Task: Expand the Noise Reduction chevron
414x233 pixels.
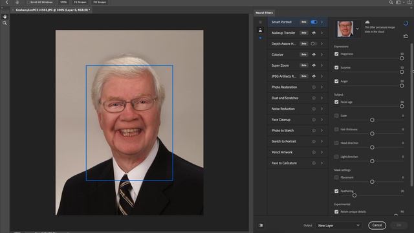Action: click(x=322, y=109)
